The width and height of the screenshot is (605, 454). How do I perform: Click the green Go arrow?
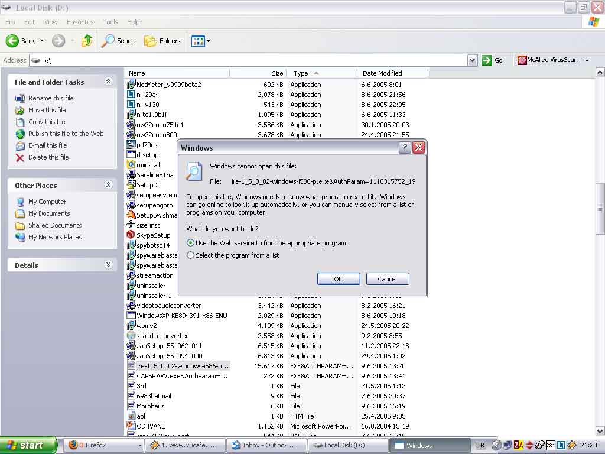tap(487, 60)
